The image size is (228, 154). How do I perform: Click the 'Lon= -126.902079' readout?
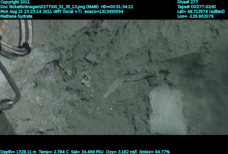pyautogui.click(x=195, y=16)
